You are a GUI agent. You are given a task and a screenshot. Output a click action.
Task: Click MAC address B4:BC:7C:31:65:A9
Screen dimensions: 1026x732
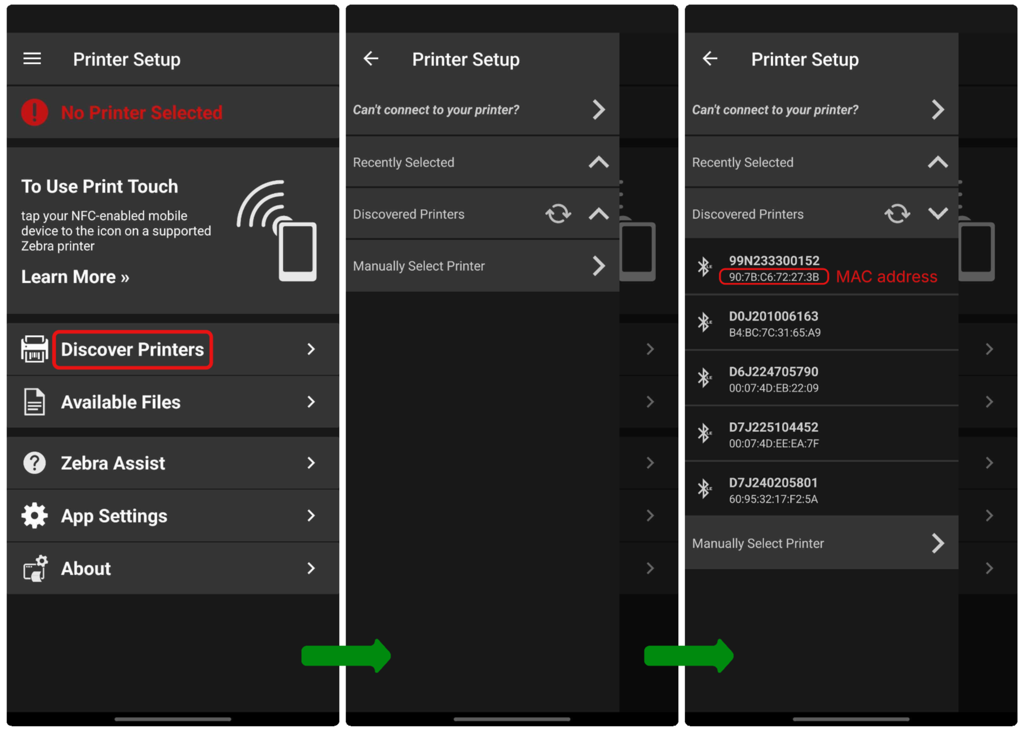775,332
